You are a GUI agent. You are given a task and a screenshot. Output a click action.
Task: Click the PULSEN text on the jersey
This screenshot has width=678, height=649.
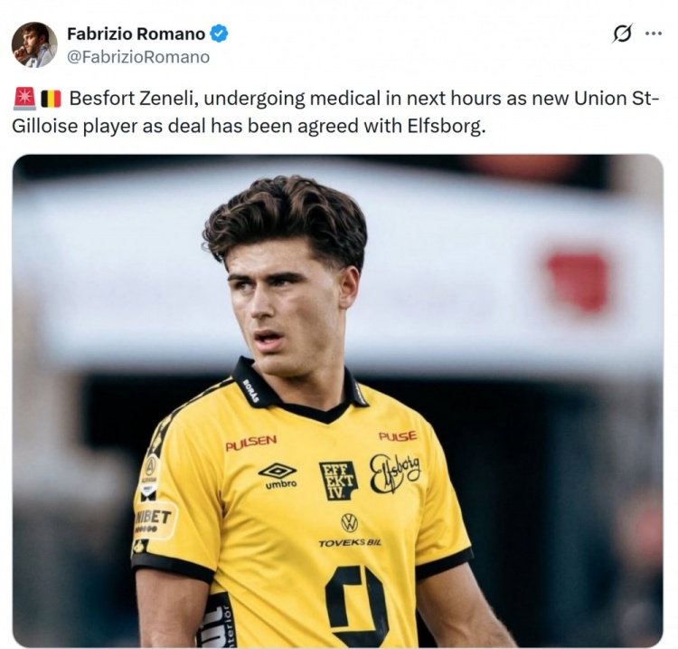click(x=250, y=443)
